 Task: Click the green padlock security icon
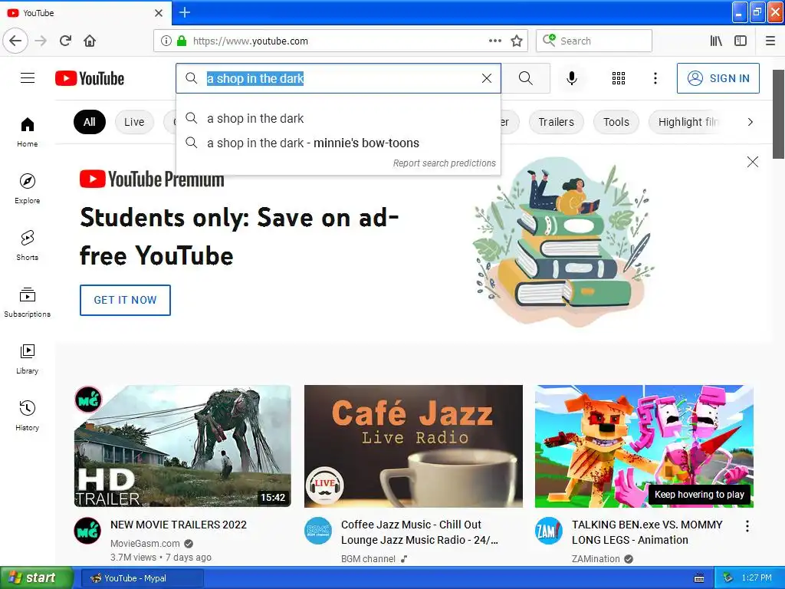182,41
